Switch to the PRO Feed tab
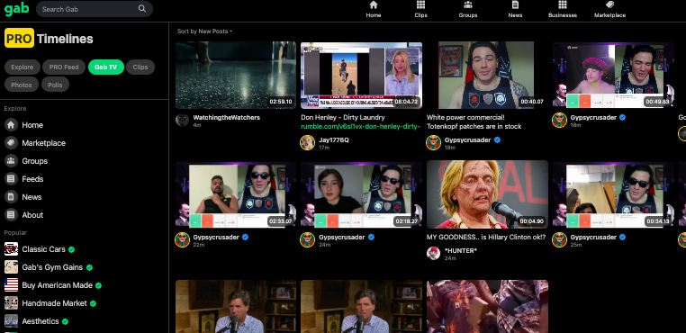This screenshot has width=686, height=333. pyautogui.click(x=64, y=67)
